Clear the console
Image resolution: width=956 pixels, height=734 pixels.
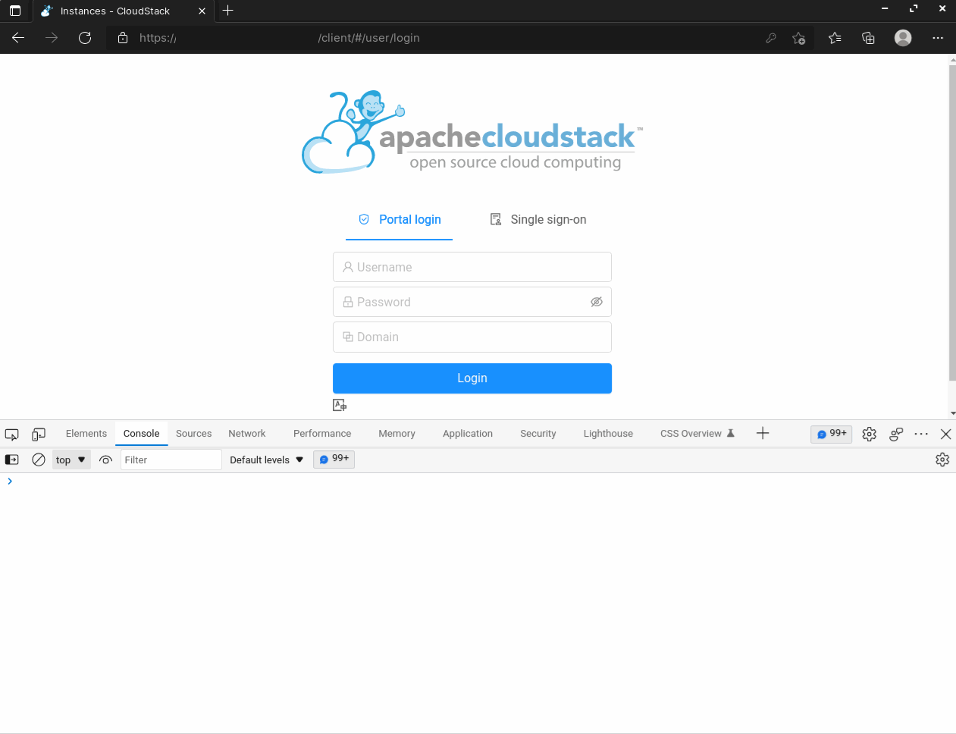pyautogui.click(x=39, y=460)
